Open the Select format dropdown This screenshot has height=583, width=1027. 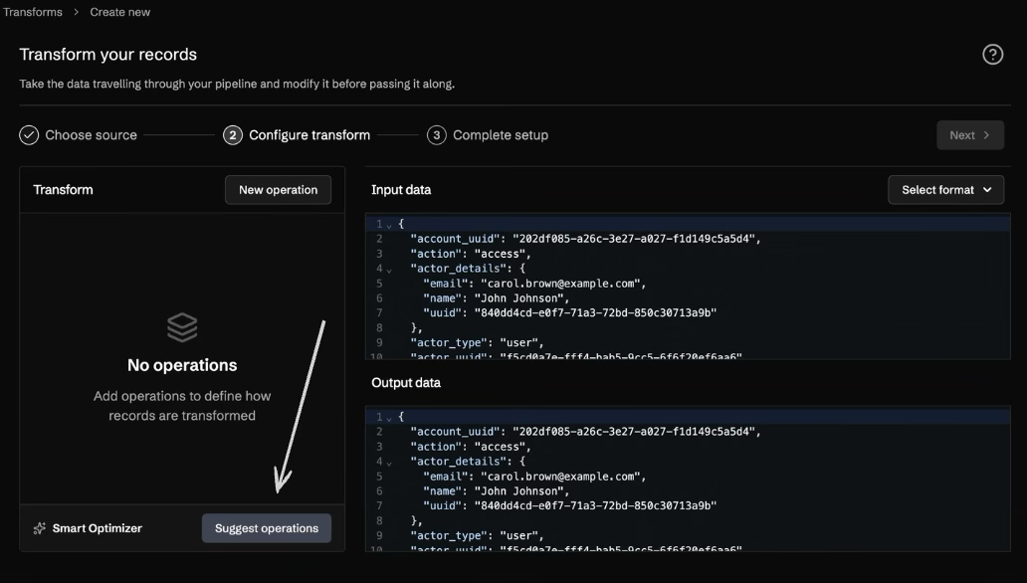(x=945, y=189)
